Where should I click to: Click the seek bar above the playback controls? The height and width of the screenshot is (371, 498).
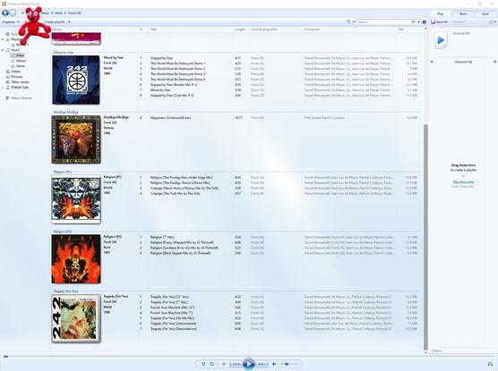[249, 356]
